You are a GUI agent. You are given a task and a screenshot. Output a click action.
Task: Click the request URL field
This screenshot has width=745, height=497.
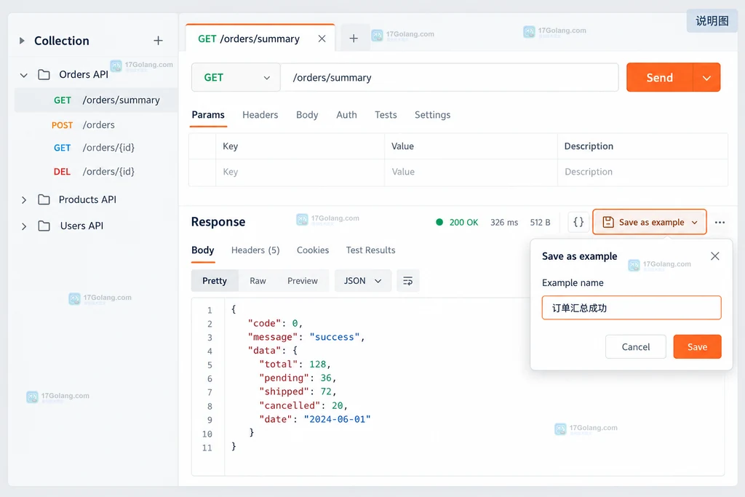click(450, 77)
